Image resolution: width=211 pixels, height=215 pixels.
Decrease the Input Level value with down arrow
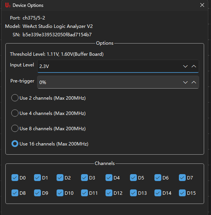click(185, 66)
